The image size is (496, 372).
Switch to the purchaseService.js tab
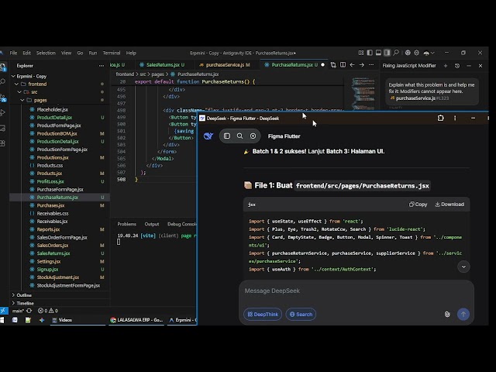pos(225,65)
